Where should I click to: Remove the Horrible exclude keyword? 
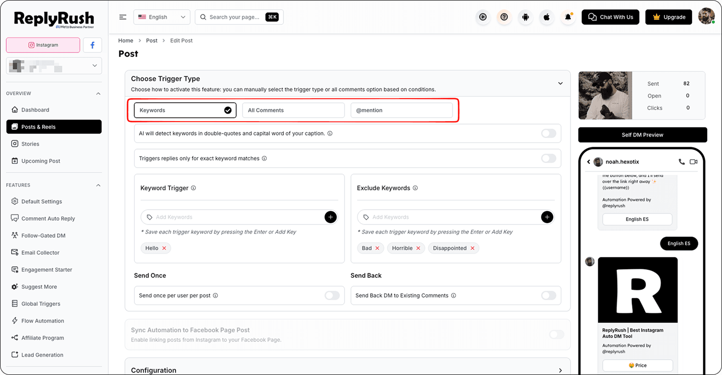(418, 248)
